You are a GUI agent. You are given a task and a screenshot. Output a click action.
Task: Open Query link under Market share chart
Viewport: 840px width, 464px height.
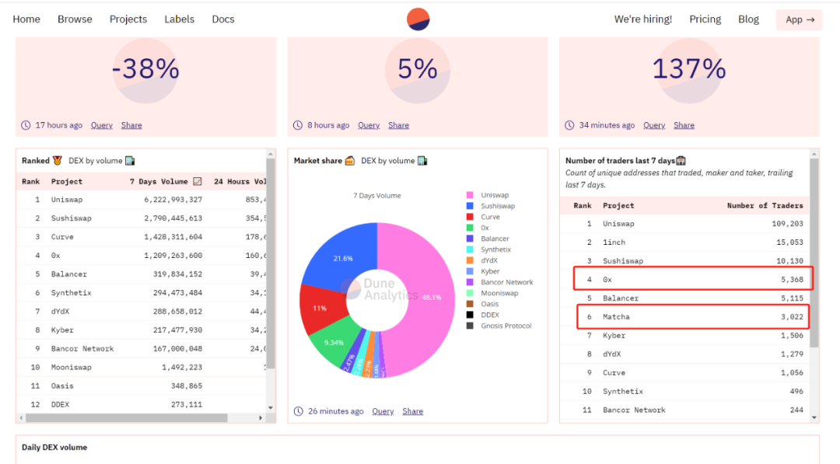tap(383, 411)
